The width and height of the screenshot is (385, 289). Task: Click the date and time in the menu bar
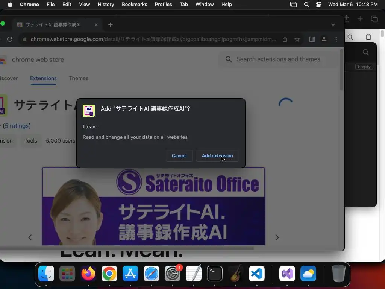tap(353, 4)
